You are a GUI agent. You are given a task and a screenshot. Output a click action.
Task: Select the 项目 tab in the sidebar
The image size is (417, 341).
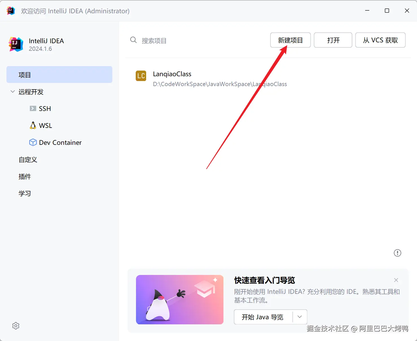59,75
